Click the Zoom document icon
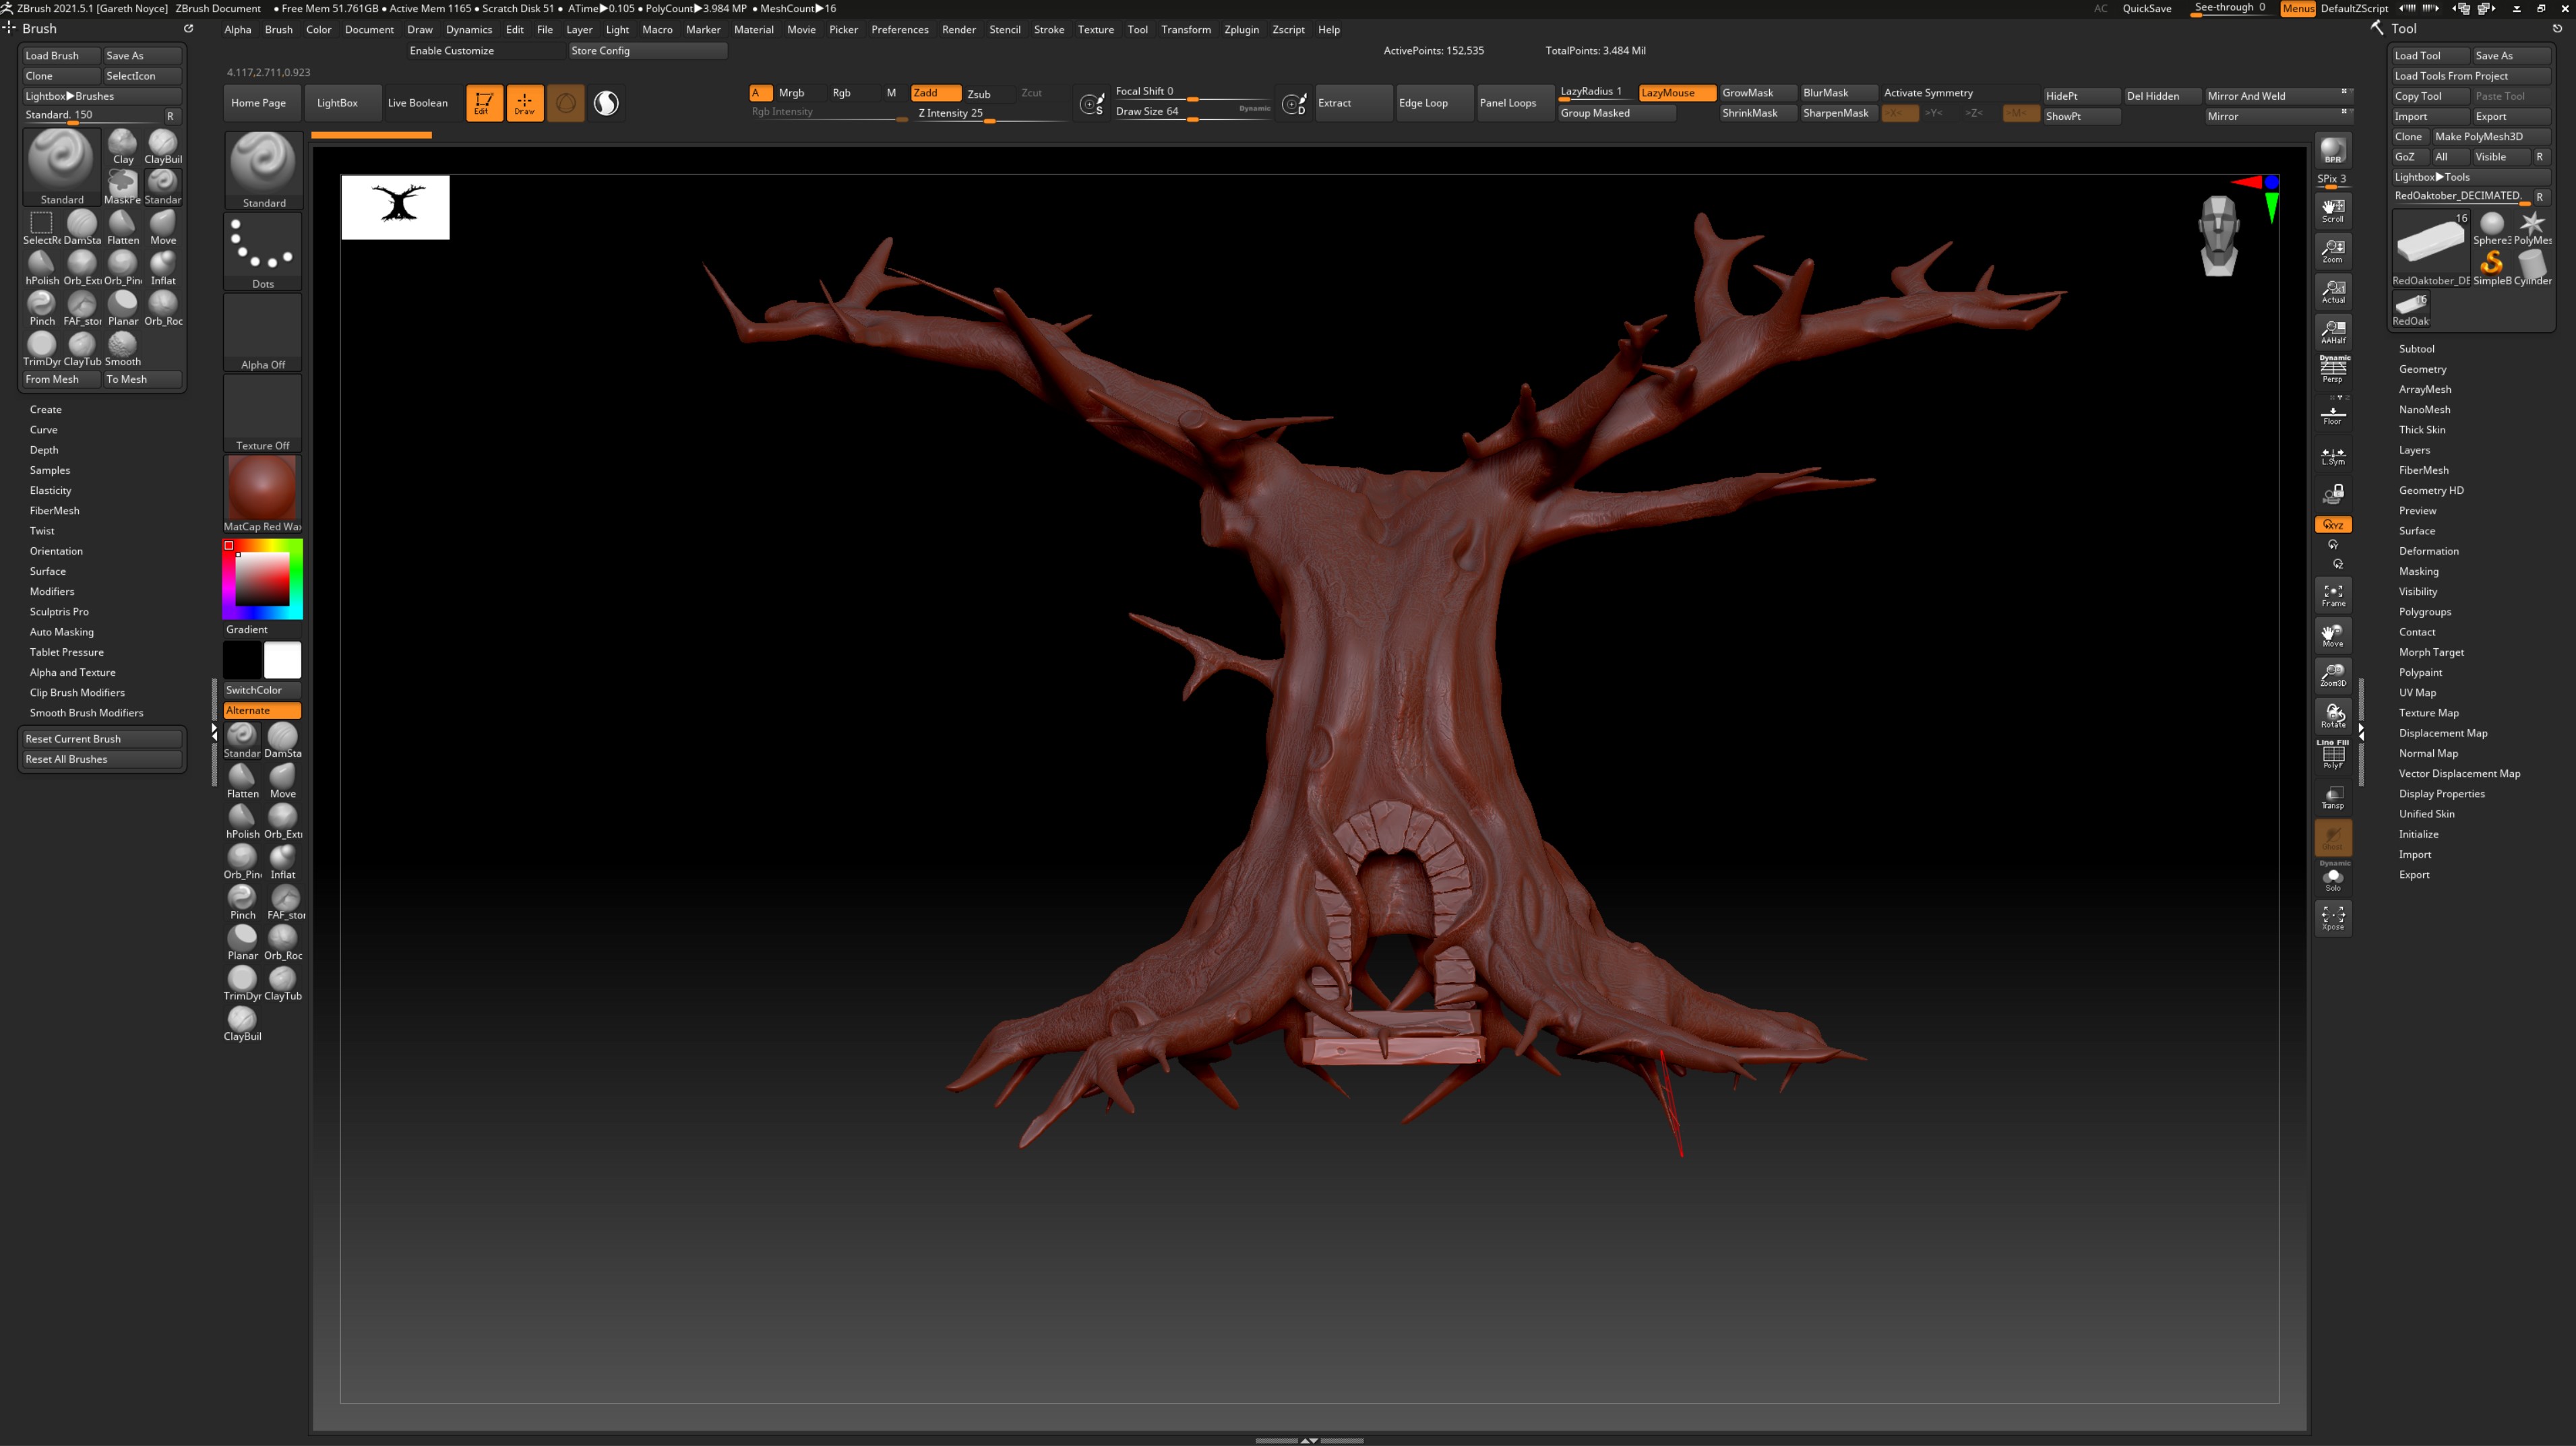Image resolution: width=2576 pixels, height=1446 pixels. pyautogui.click(x=2333, y=250)
